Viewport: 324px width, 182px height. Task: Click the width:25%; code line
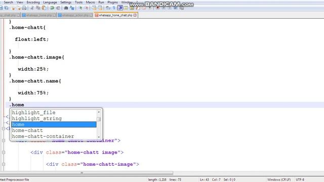point(33,69)
